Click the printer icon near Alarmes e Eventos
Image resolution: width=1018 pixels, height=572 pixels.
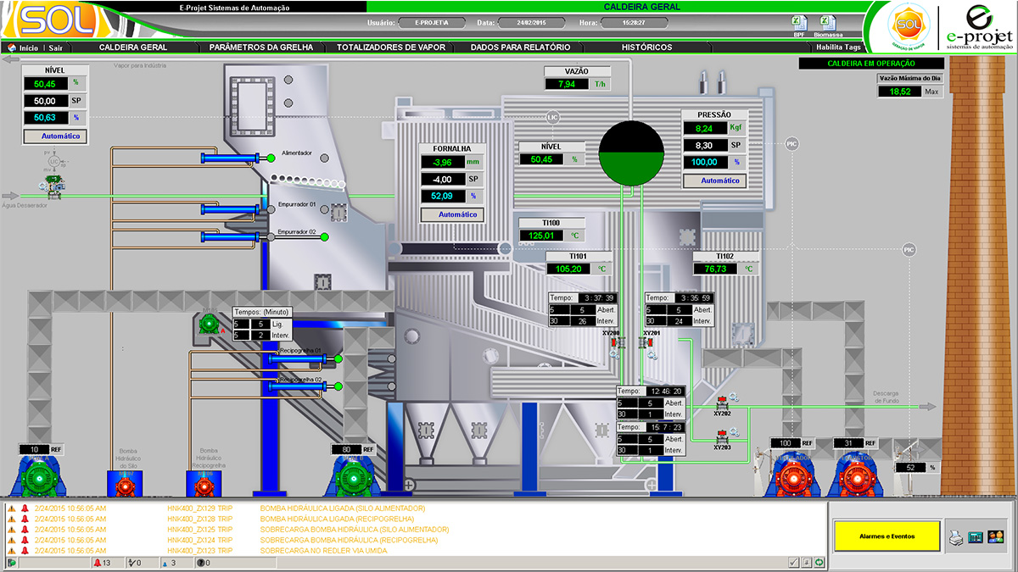955,536
